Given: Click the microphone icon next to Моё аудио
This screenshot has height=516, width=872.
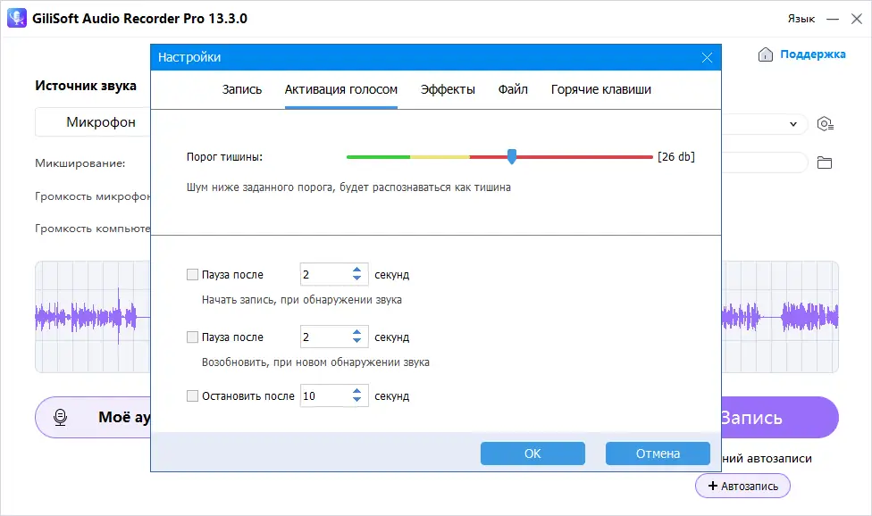Looking at the screenshot, I should point(61,417).
